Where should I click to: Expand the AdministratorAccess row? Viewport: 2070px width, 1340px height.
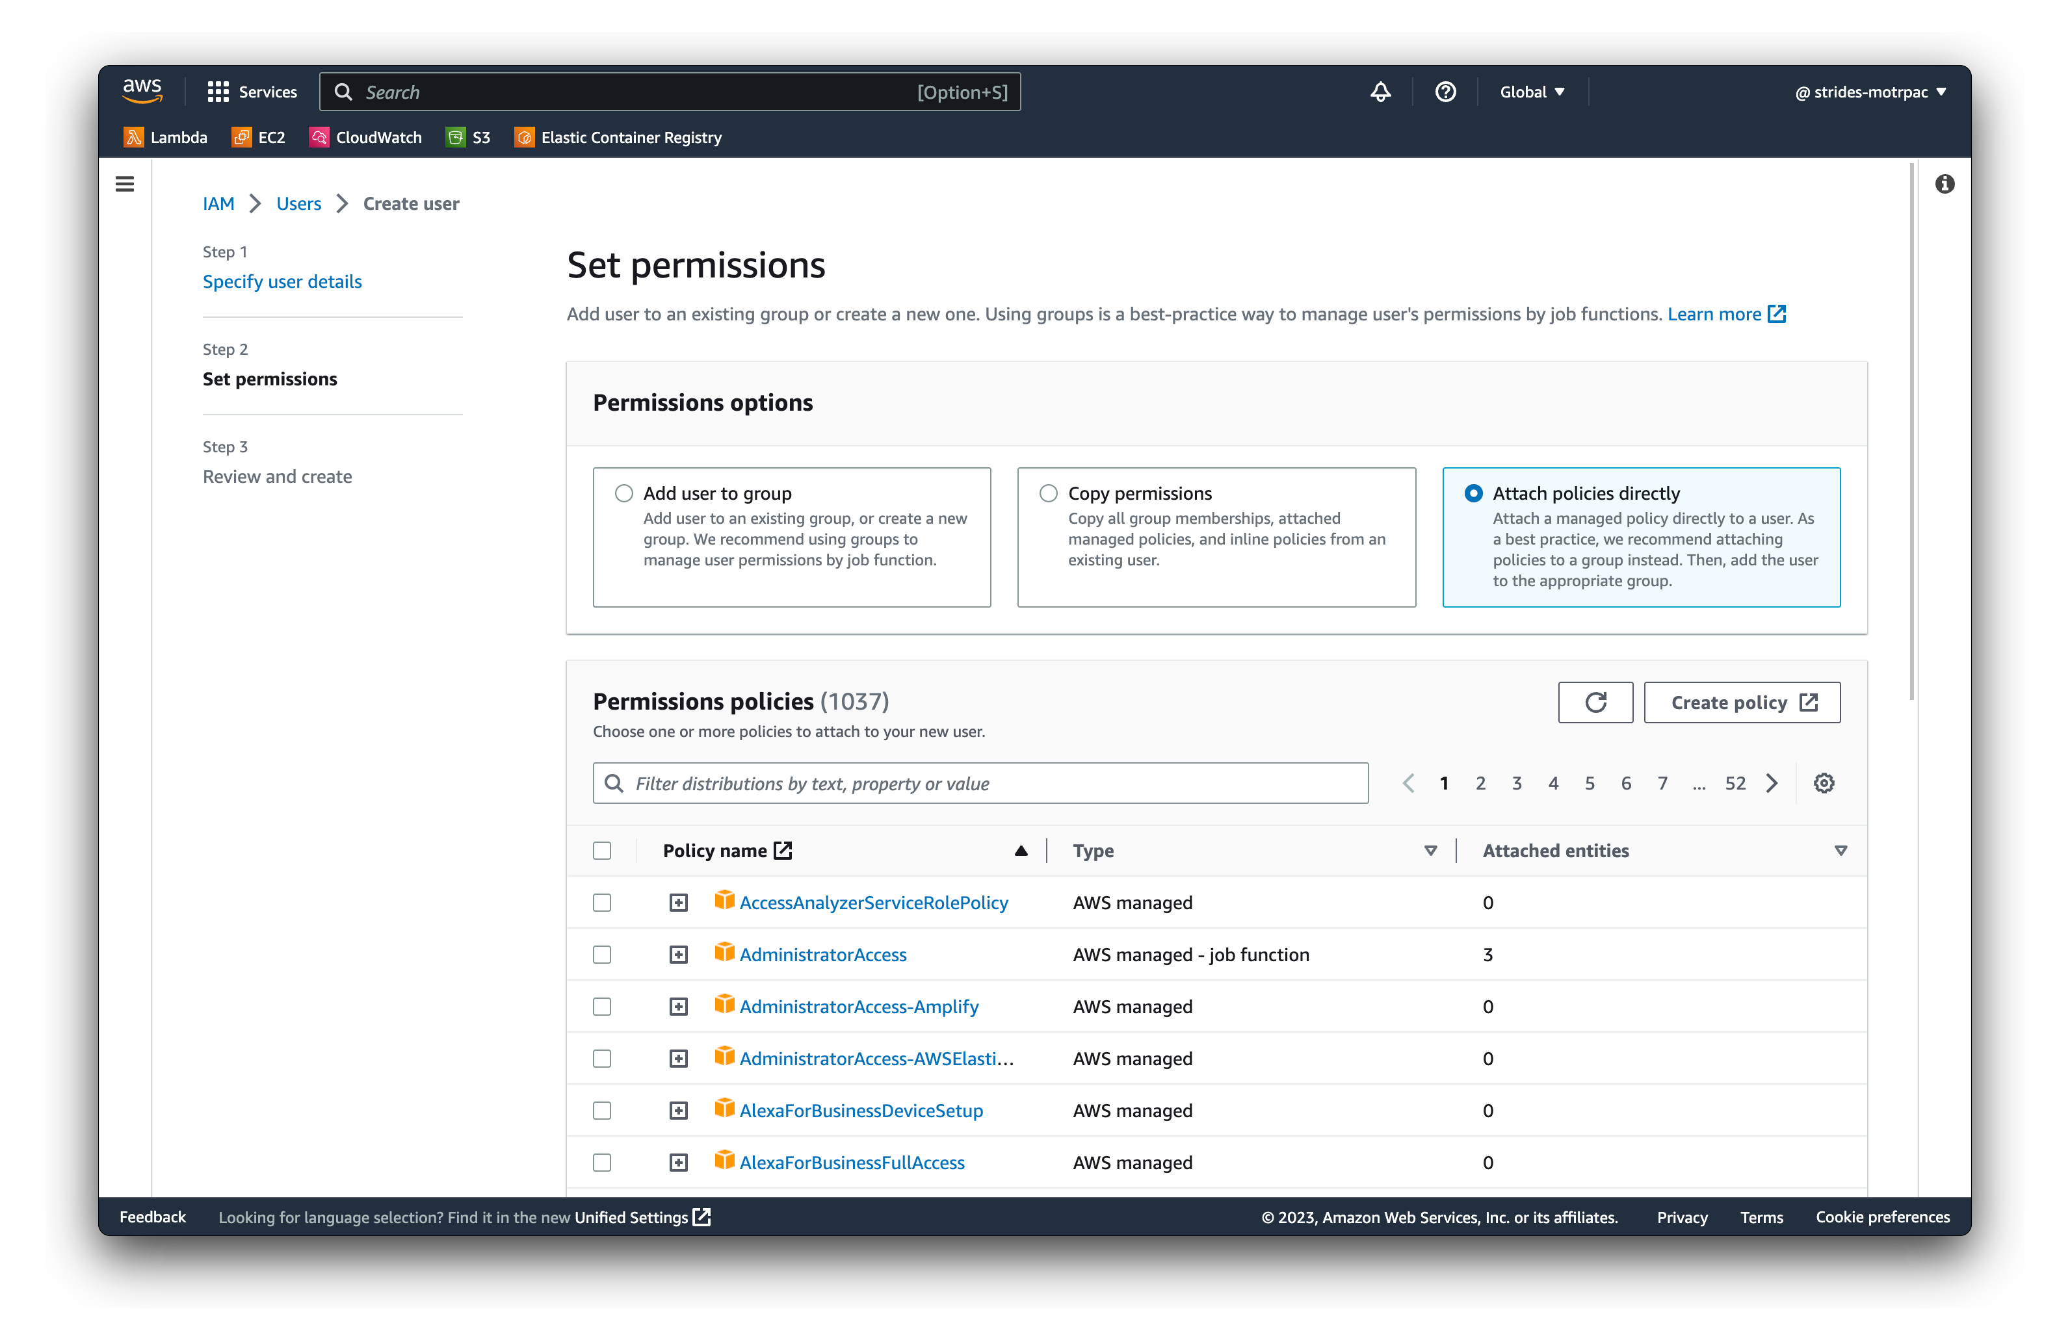pyautogui.click(x=678, y=955)
